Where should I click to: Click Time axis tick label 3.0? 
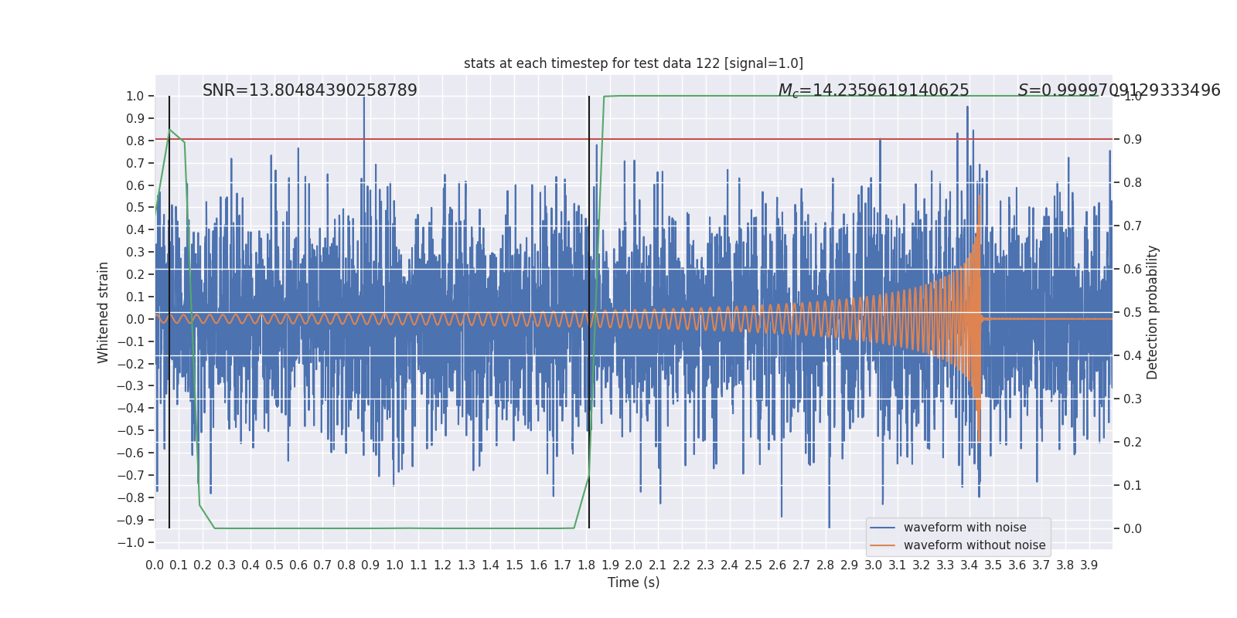click(873, 565)
